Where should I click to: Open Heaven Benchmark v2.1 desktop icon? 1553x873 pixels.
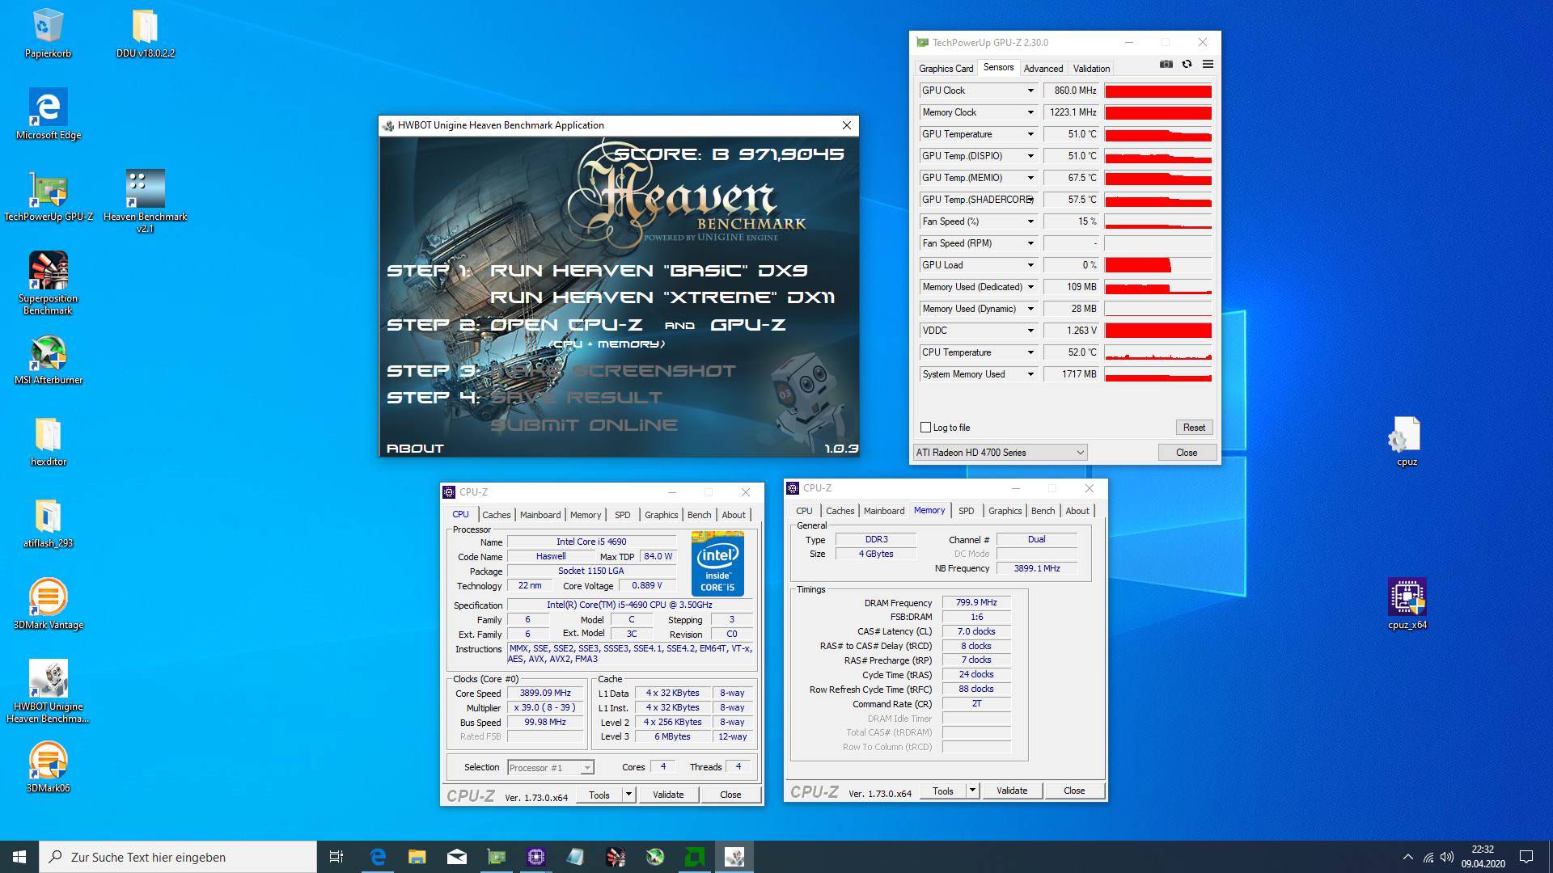145,201
